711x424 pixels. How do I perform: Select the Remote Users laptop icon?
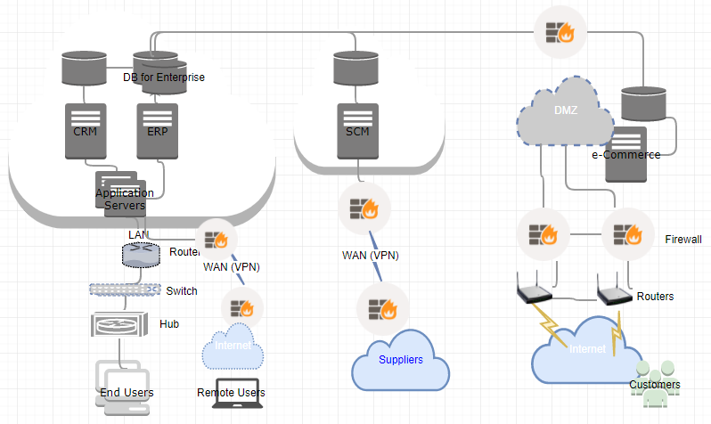click(238, 393)
